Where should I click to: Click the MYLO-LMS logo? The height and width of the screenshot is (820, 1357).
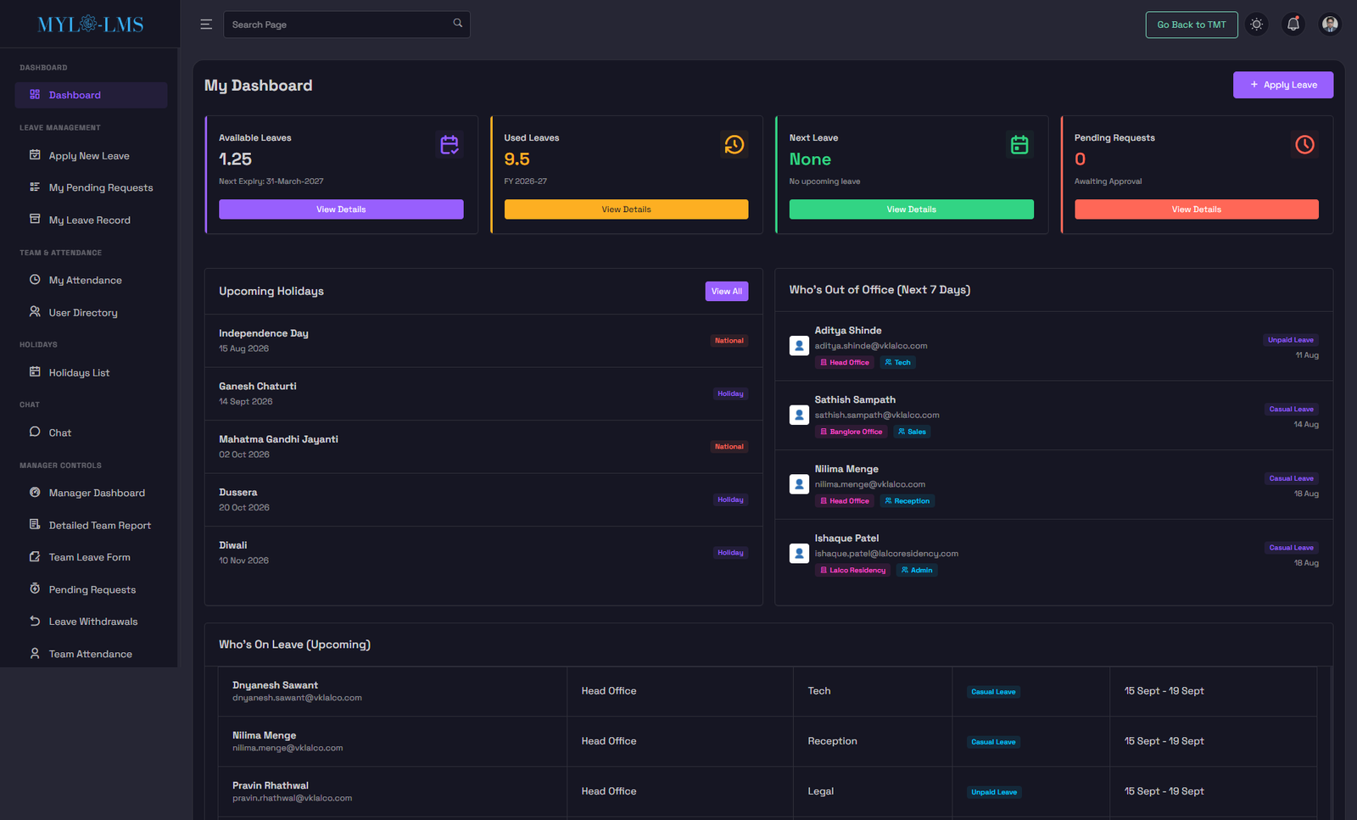coord(90,25)
